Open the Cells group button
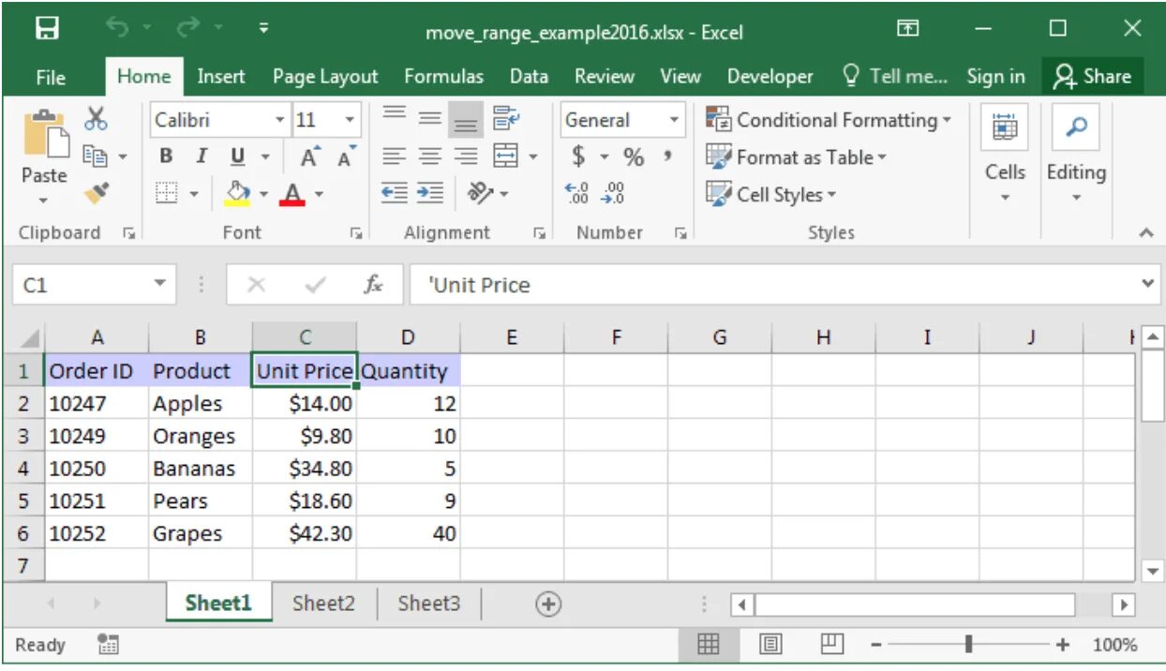The width and height of the screenshot is (1166, 671). [1006, 156]
